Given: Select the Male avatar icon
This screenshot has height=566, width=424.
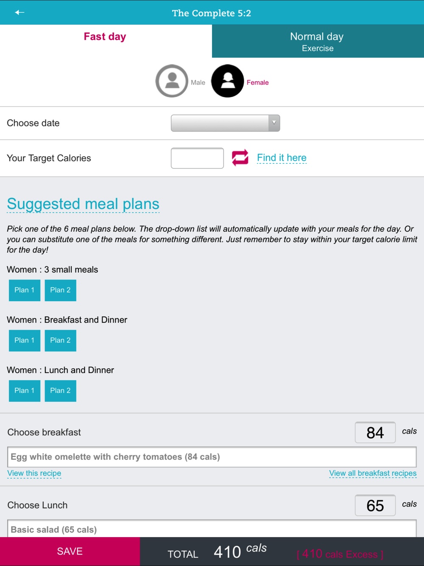Looking at the screenshot, I should click(x=172, y=81).
